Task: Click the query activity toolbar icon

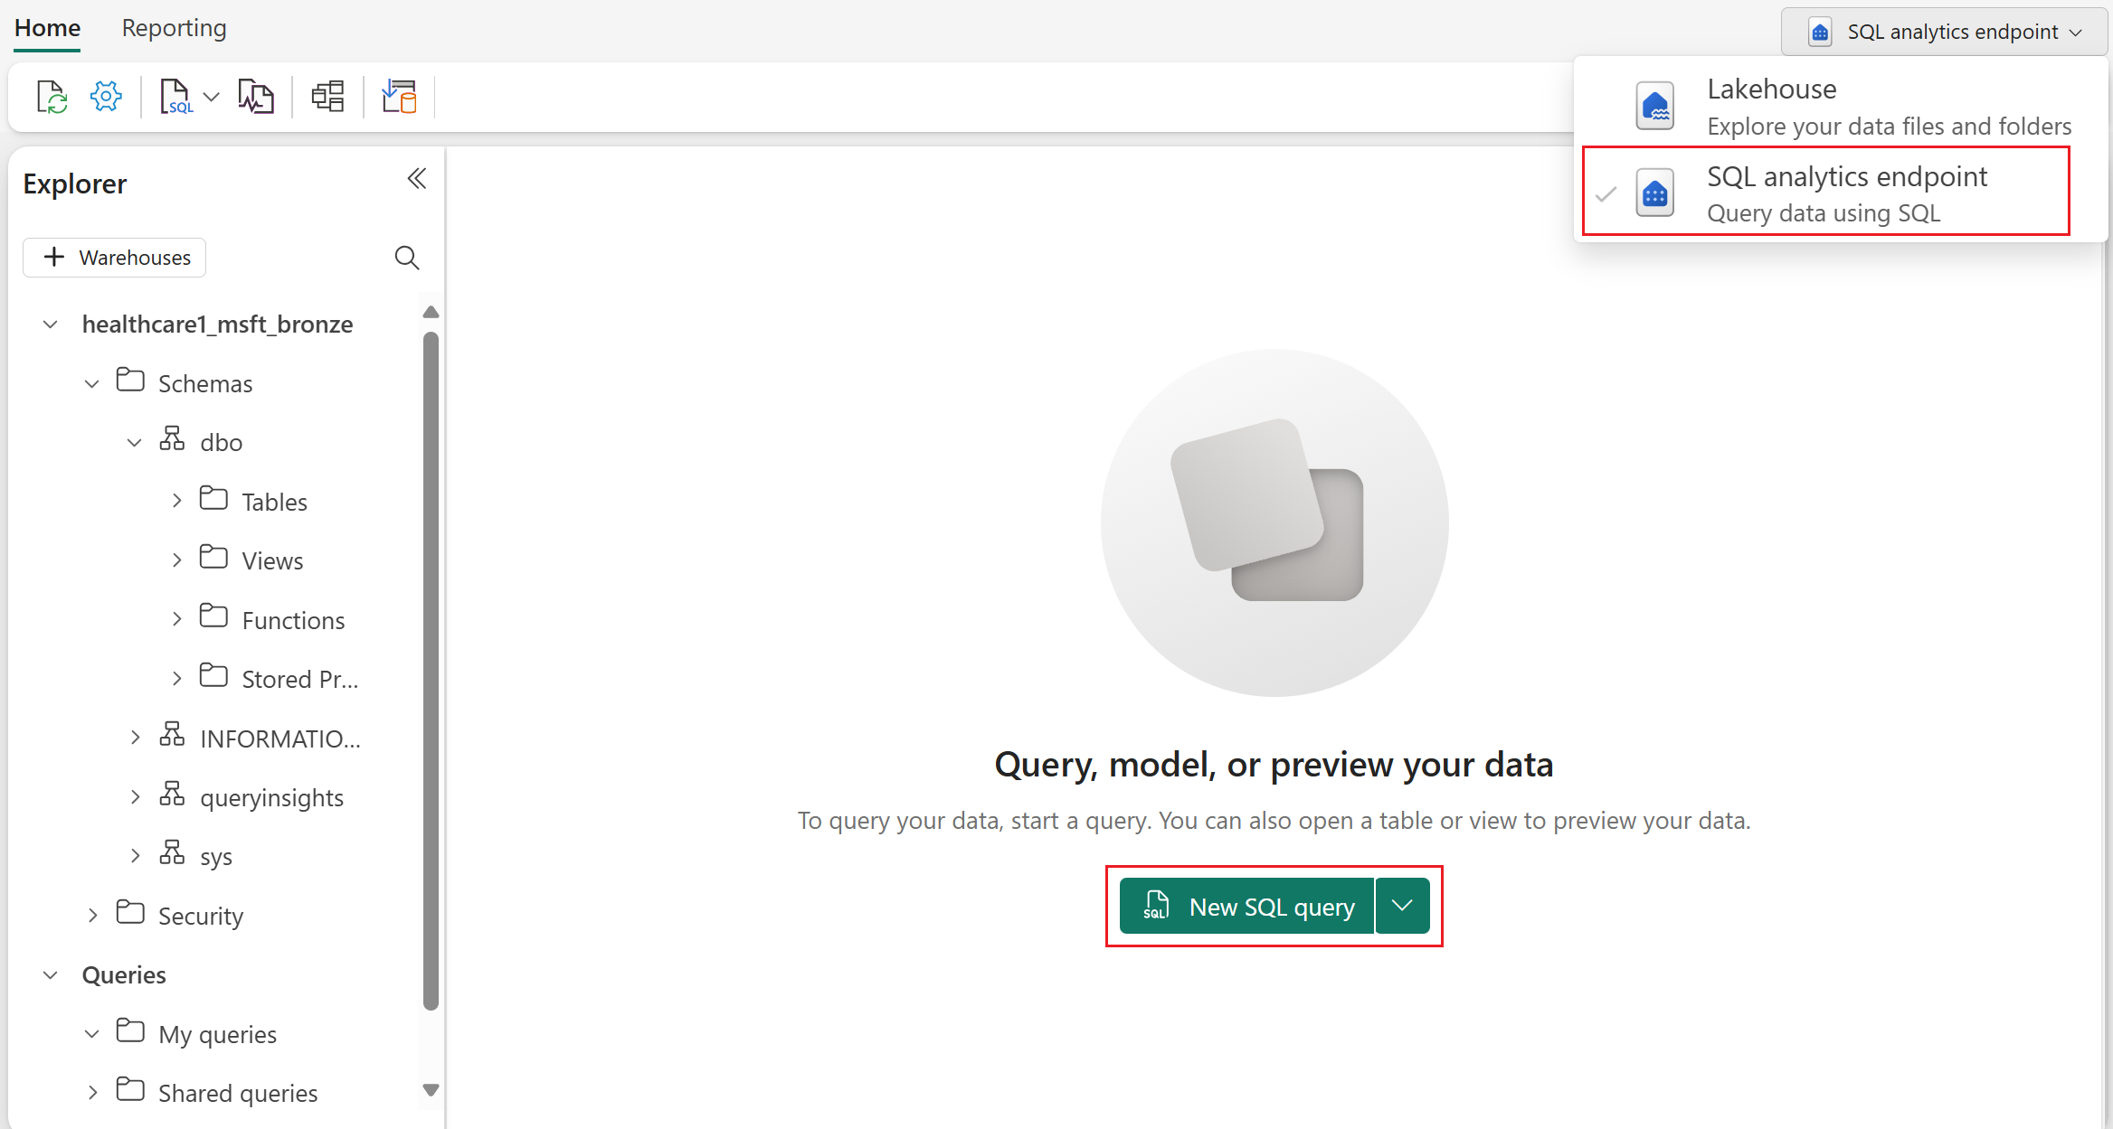Action: click(255, 97)
